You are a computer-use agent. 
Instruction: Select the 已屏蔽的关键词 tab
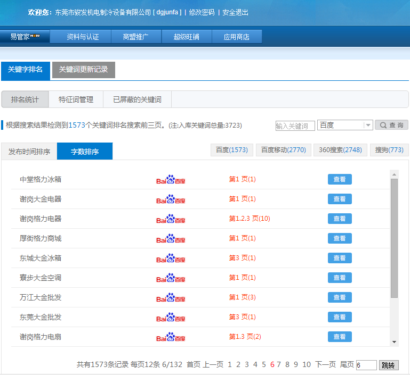pyautogui.click(x=137, y=99)
